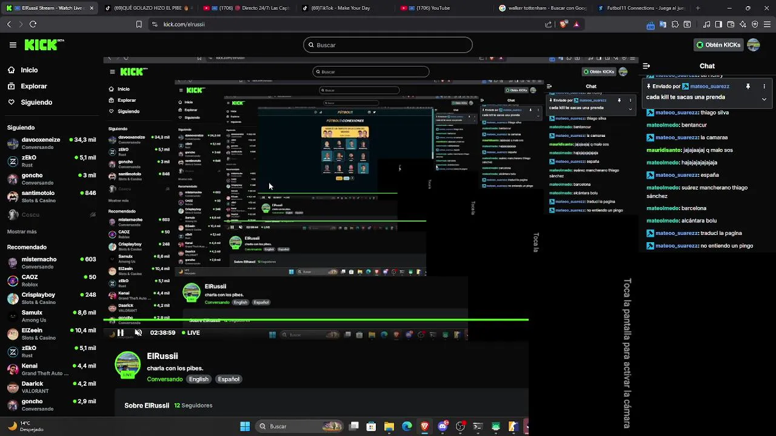The width and height of the screenshot is (776, 436).
Task: Open Brave Leo AI sparkle icon
Action: coord(743,24)
